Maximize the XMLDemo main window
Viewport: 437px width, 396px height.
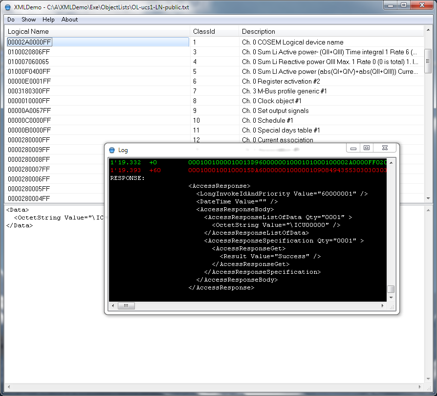point(404,5)
